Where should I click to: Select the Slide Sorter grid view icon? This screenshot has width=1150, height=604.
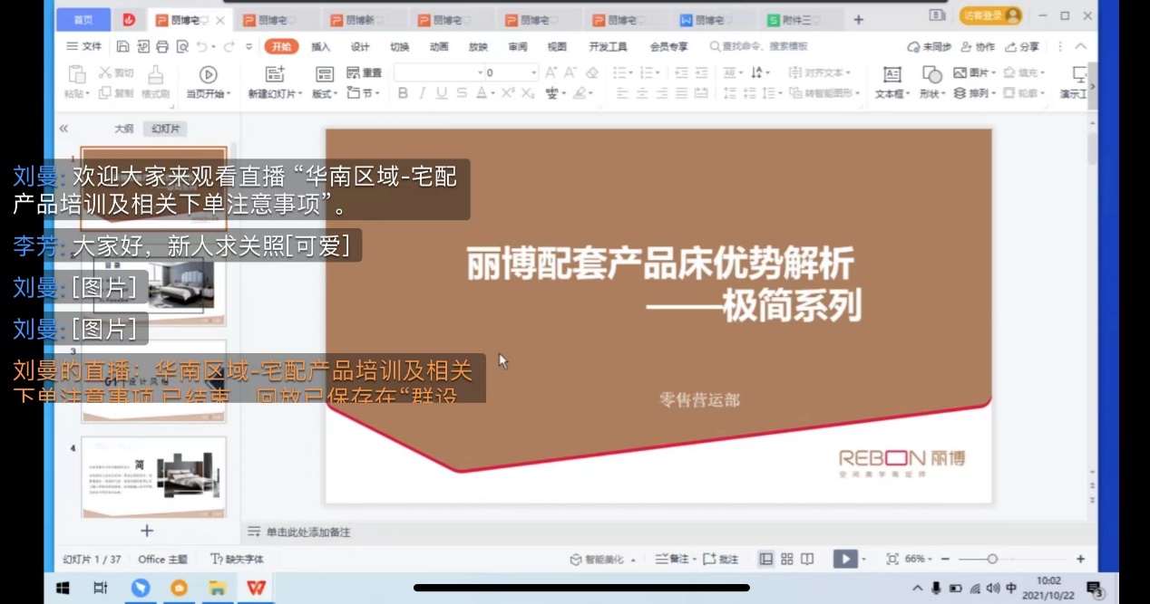(787, 560)
